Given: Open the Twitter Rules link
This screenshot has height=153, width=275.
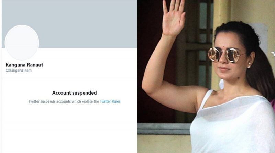Looking at the screenshot, I should [110, 101].
